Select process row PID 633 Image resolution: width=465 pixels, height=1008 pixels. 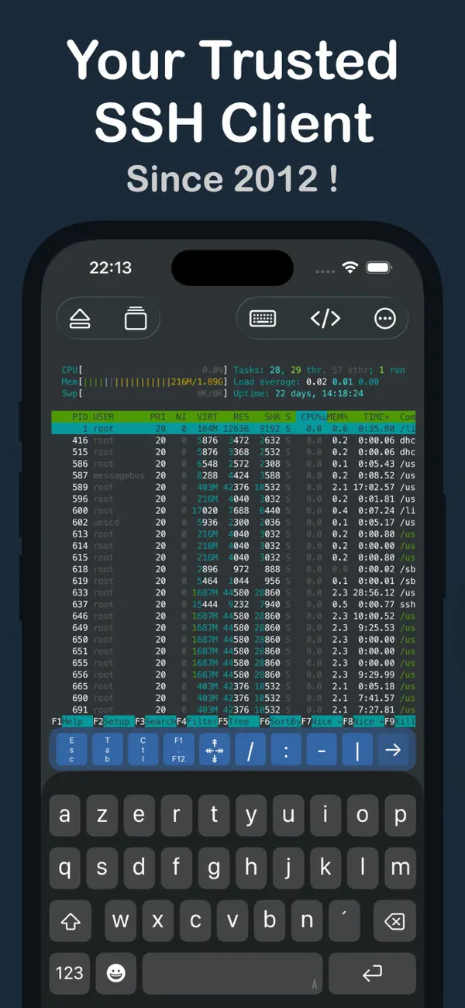click(x=233, y=592)
